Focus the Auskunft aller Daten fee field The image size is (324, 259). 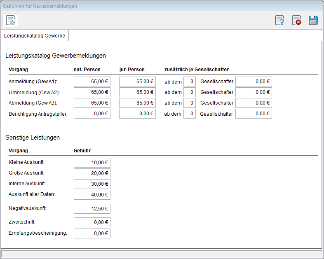pyautogui.click(x=92, y=195)
